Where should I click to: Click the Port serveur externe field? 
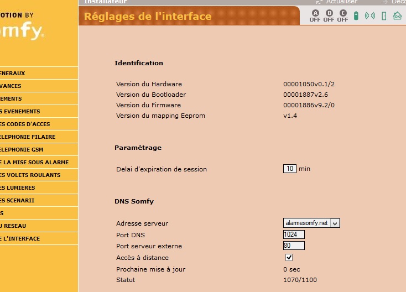point(294,246)
